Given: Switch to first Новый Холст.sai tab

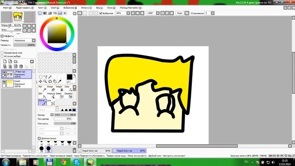Looking at the screenshot, I should pyautogui.click(x=94, y=151).
